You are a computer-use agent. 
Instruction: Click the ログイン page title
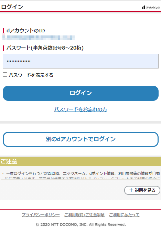pyautogui.click(x=12, y=7)
